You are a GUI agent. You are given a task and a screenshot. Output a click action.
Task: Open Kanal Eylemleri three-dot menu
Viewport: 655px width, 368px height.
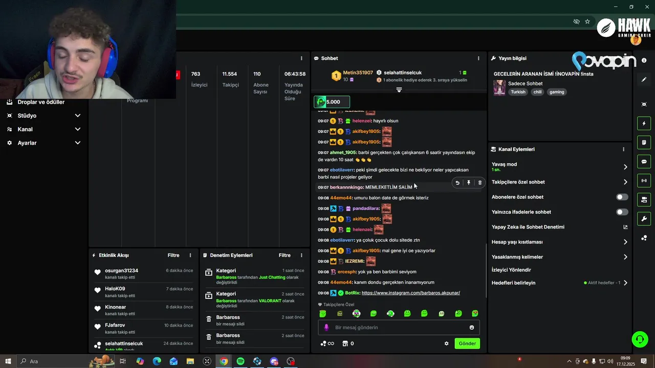pos(623,149)
